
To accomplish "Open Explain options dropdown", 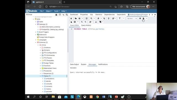I will click(x=78, y=22).
